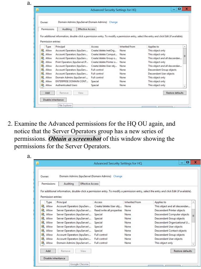Click the scrollbar thumb in the Server Operators list
Screen dimensions: 201x269
[193, 216]
